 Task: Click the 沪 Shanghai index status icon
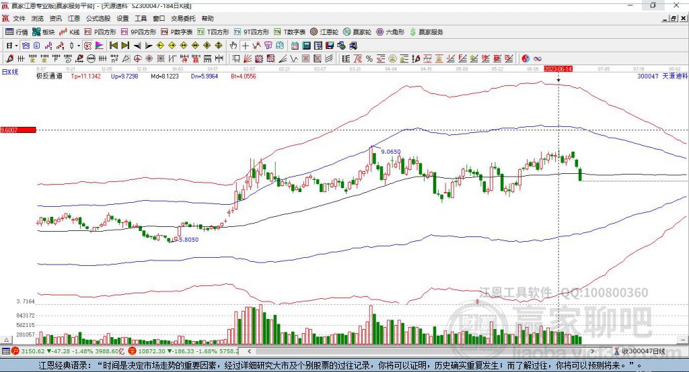[x=15, y=351]
